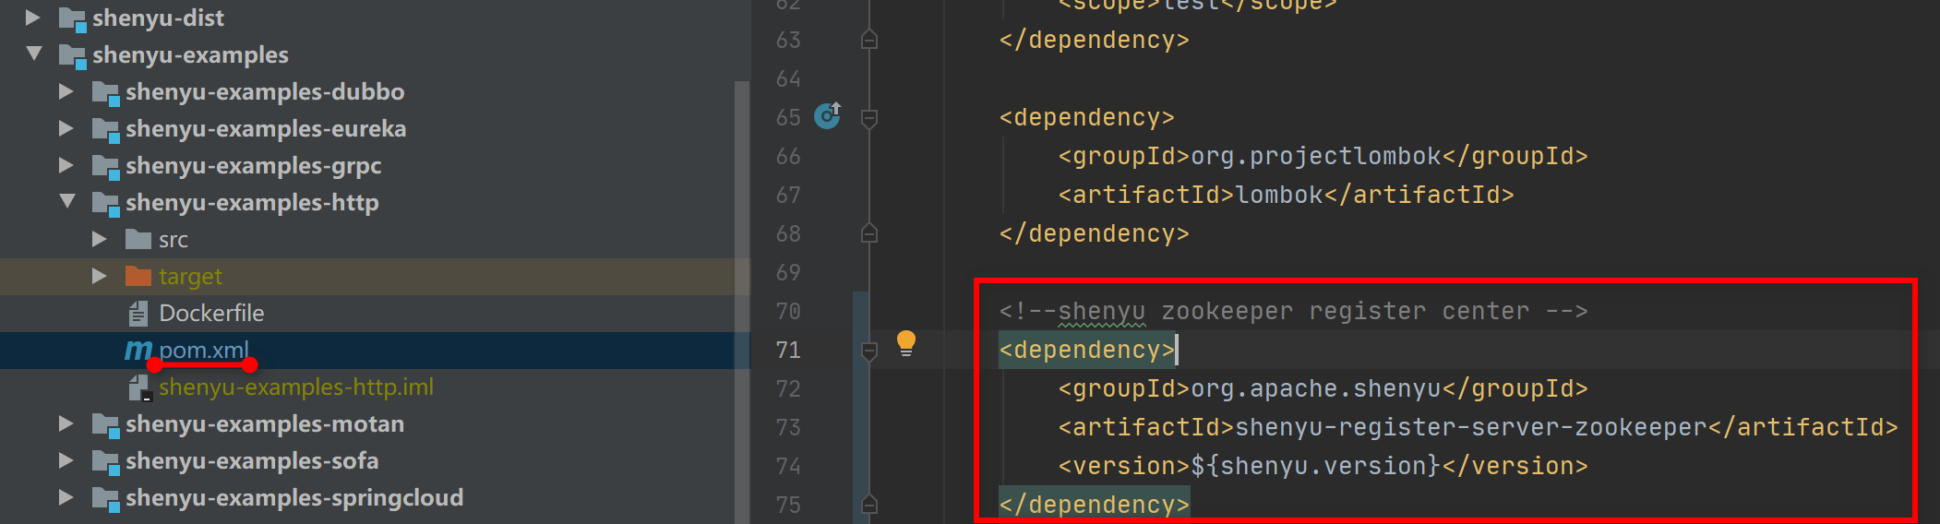This screenshot has height=524, width=1940.
Task: Click the shenyu-examples-springcloud module folder icon
Action: click(105, 498)
